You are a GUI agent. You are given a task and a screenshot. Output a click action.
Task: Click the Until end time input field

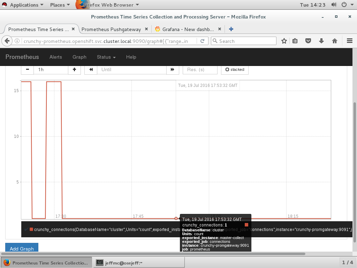(131, 69)
